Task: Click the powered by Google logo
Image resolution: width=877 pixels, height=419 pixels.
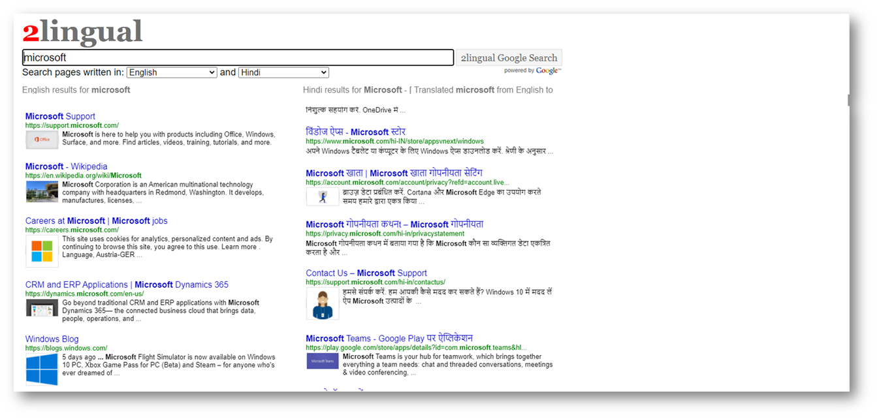Action: 532,70
